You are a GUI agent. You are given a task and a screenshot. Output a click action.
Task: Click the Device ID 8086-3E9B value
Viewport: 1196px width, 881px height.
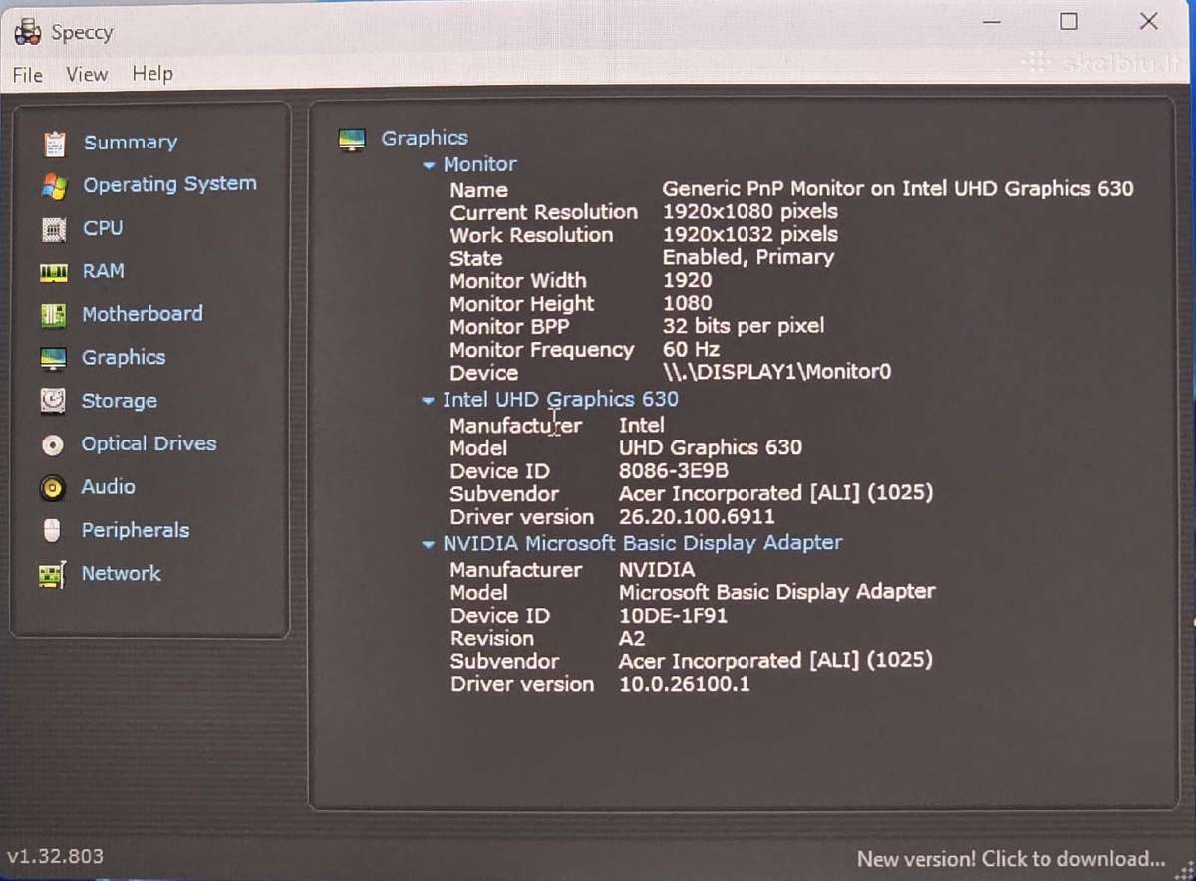coord(674,471)
